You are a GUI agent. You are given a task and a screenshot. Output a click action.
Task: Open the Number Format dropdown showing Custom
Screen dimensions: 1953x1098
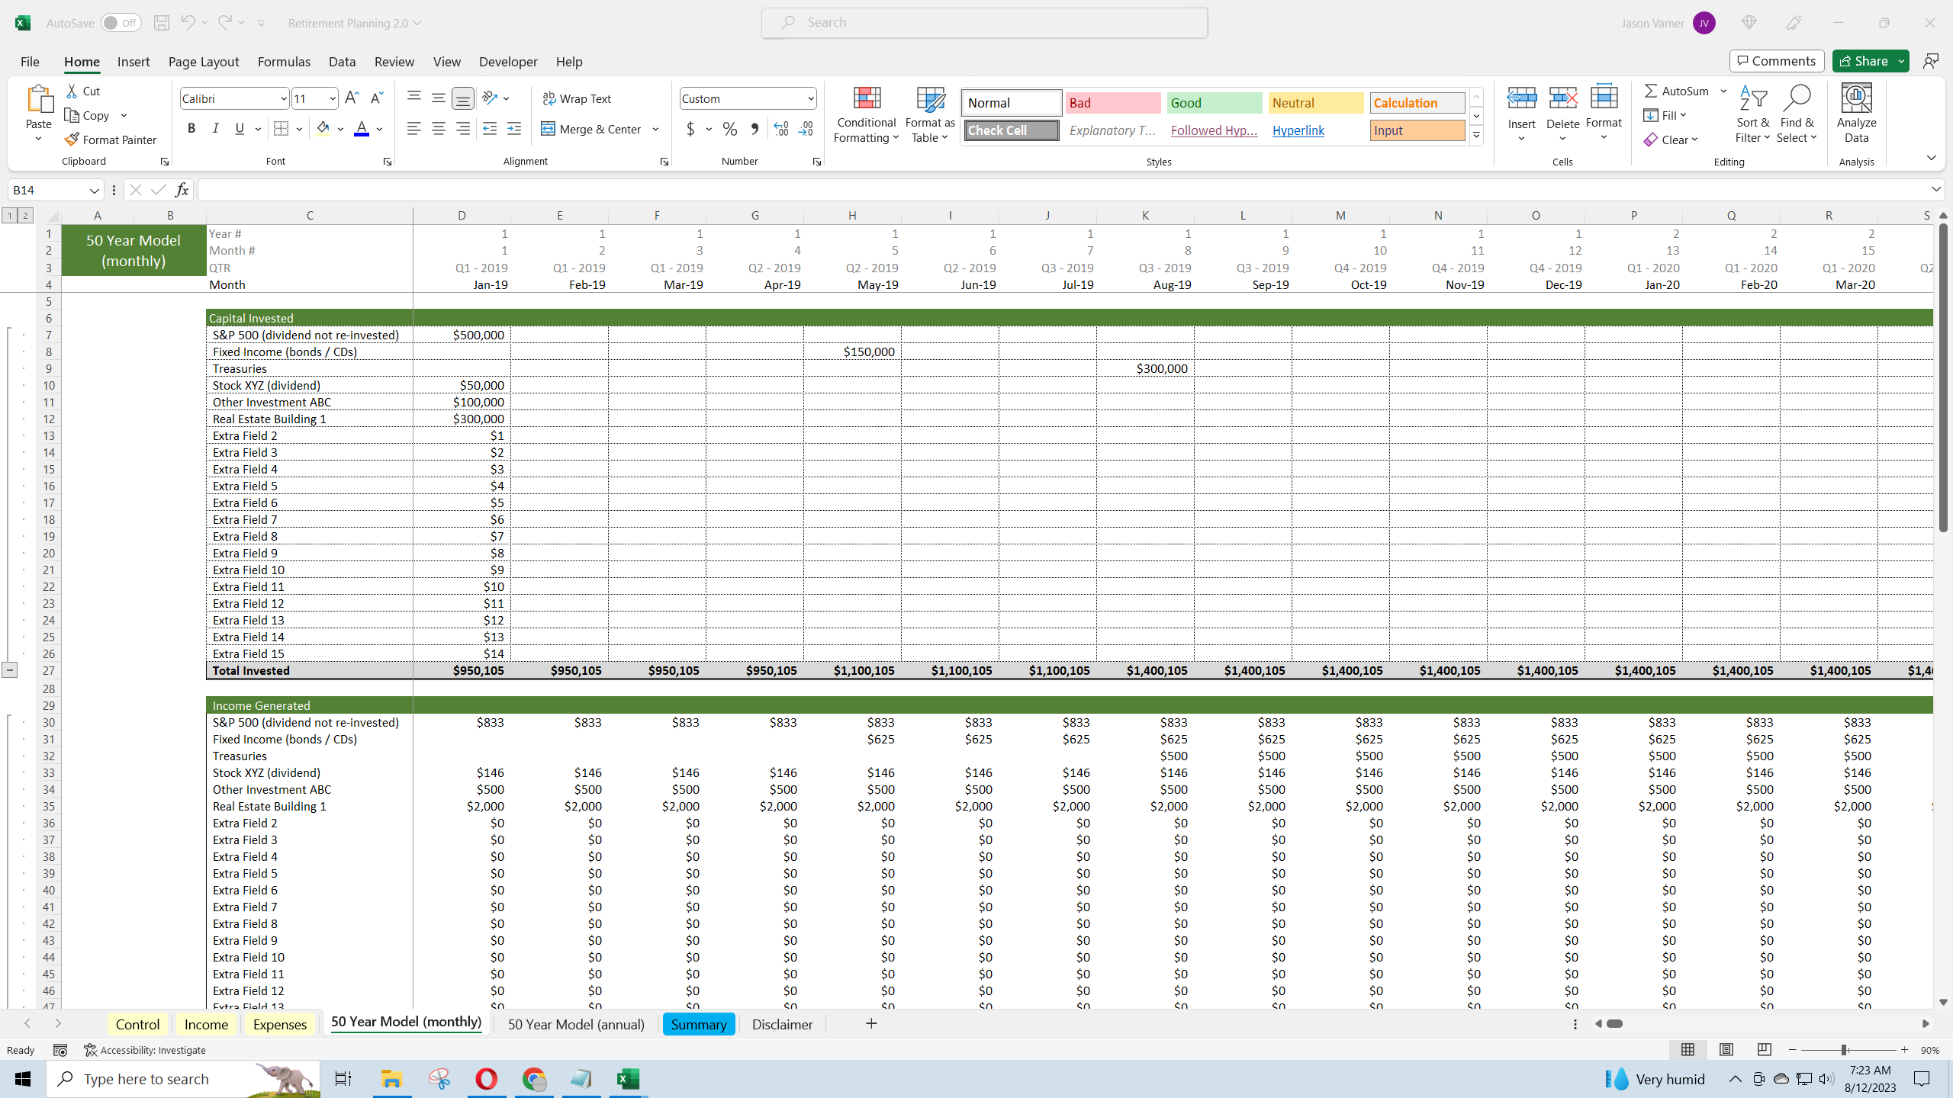point(810,98)
